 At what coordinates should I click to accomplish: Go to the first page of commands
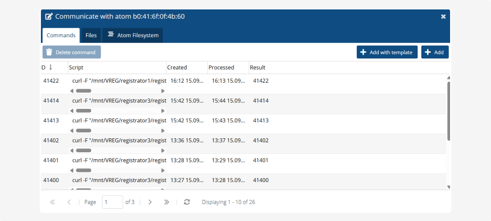pyautogui.click(x=52, y=202)
